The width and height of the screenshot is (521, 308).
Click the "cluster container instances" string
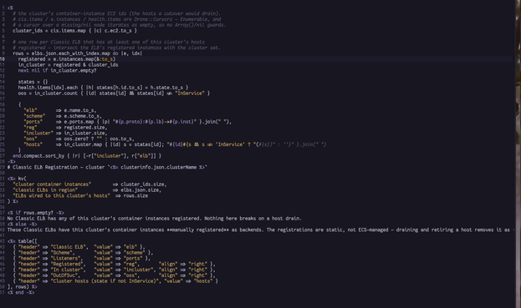(52, 184)
